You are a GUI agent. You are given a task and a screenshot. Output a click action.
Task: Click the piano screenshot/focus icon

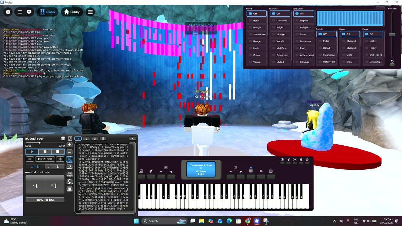point(295,160)
